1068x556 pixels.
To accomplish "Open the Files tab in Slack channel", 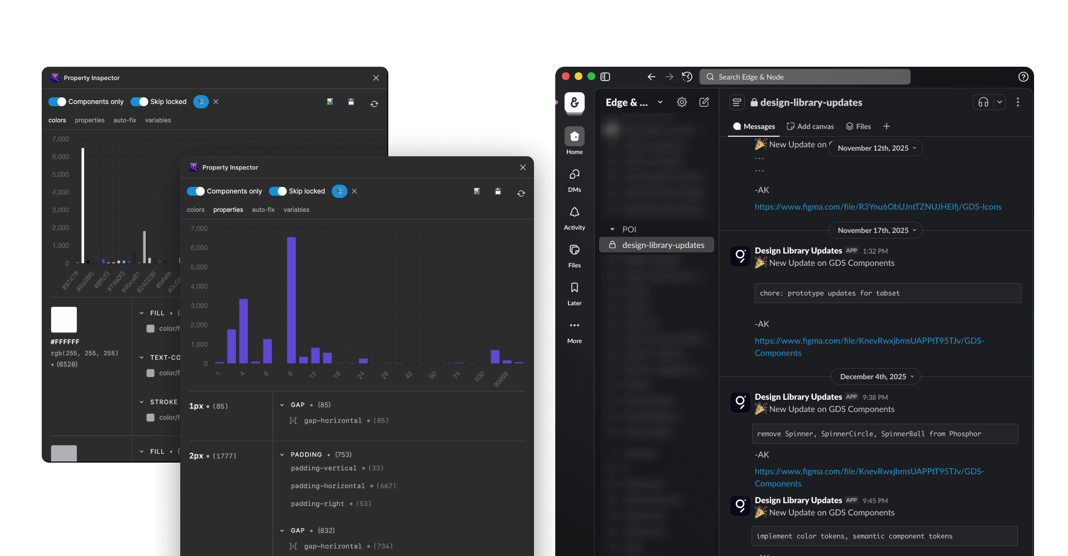I will pos(858,126).
